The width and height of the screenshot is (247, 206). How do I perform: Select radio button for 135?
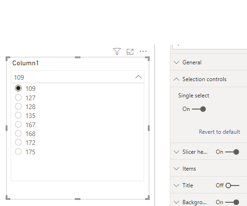[18, 115]
